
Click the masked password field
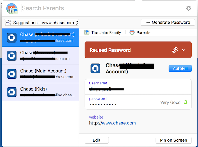coord(103,104)
